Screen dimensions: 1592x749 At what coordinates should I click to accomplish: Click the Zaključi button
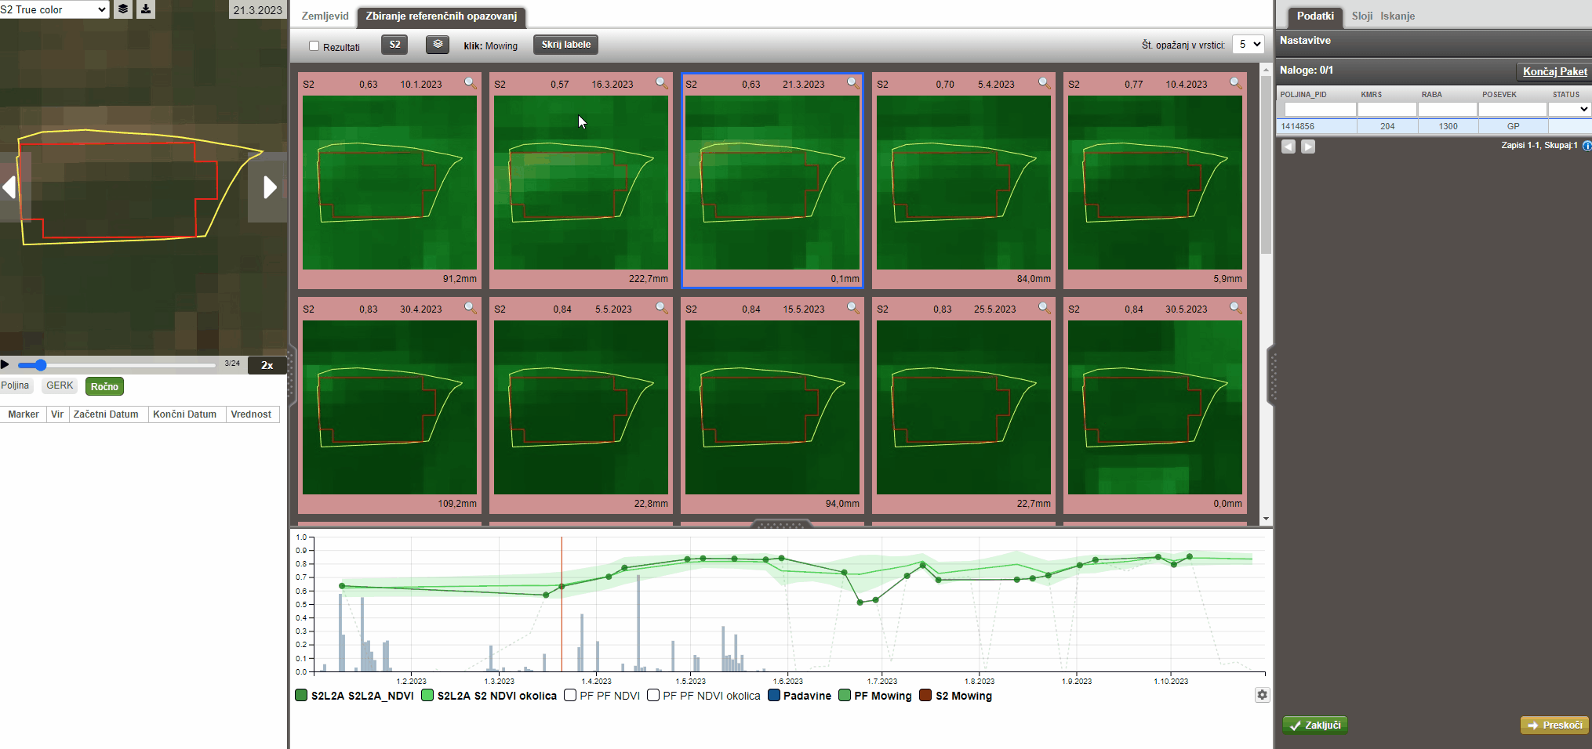coord(1315,725)
